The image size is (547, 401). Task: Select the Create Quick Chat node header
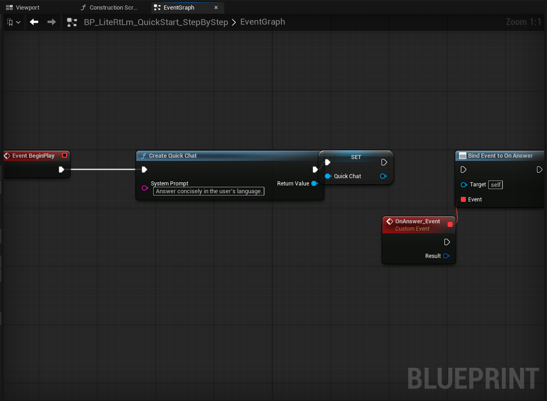coord(230,156)
